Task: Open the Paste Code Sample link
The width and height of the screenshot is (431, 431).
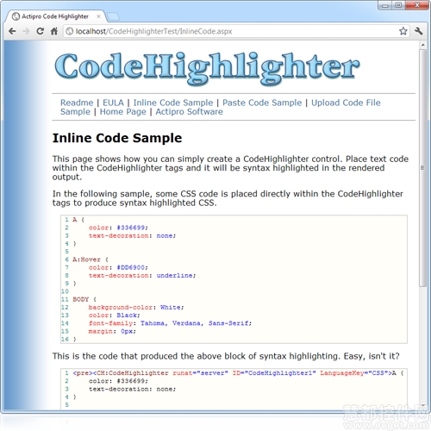Action: (262, 103)
